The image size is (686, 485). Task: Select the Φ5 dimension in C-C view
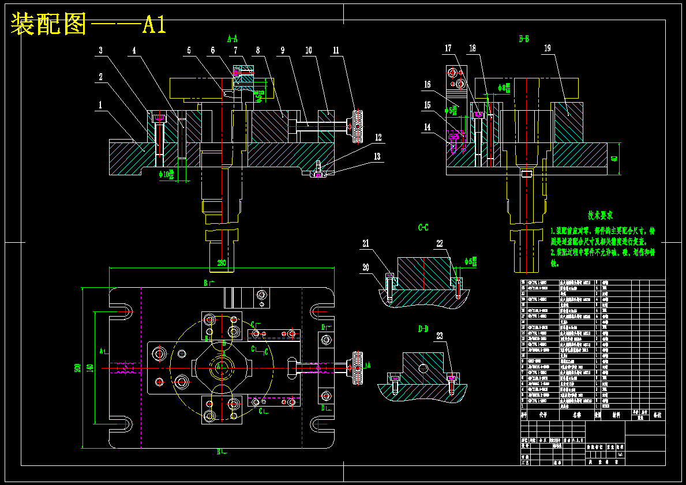point(471,261)
